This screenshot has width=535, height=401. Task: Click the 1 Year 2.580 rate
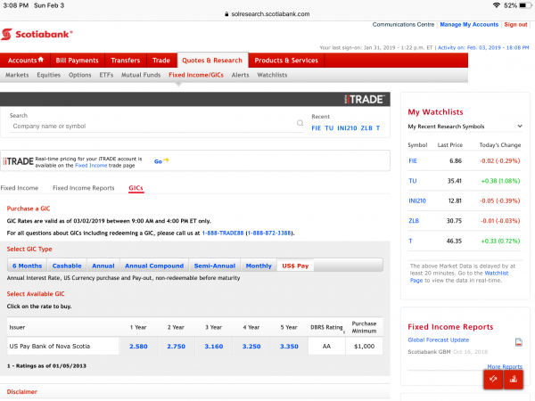(138, 345)
